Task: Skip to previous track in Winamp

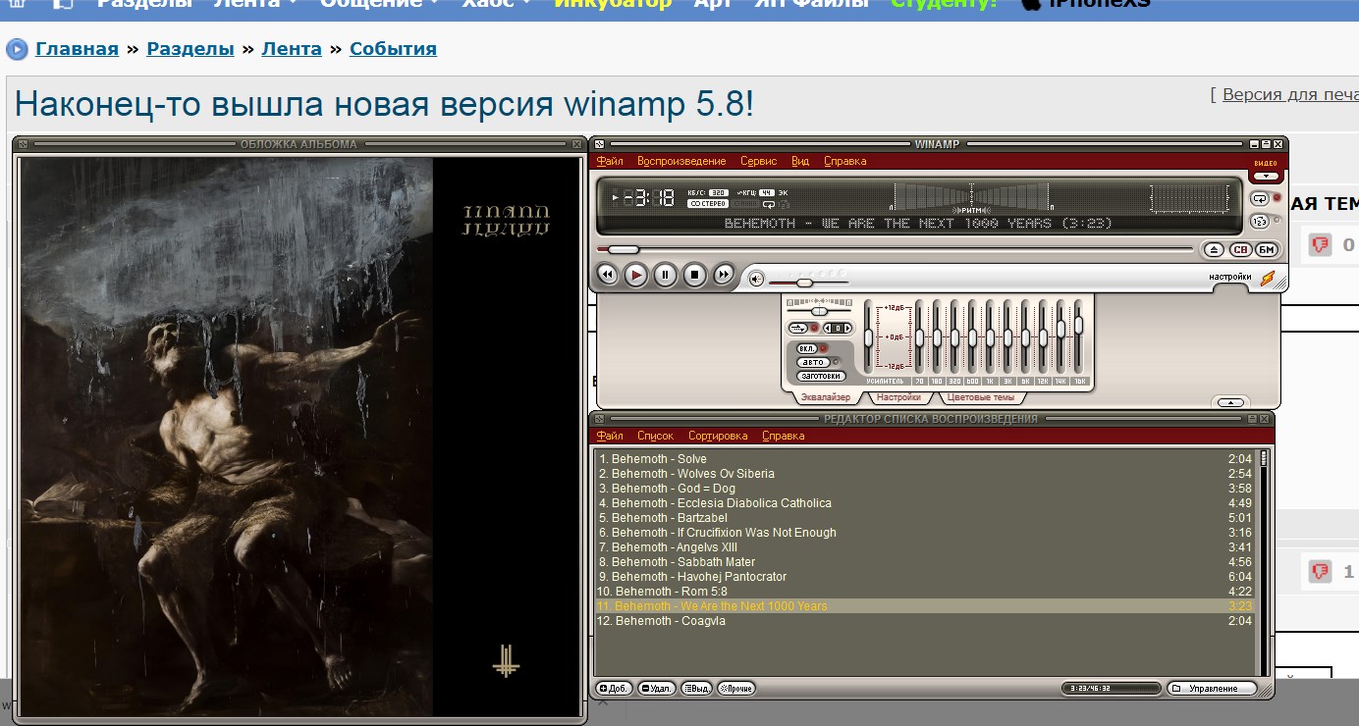Action: 607,275
